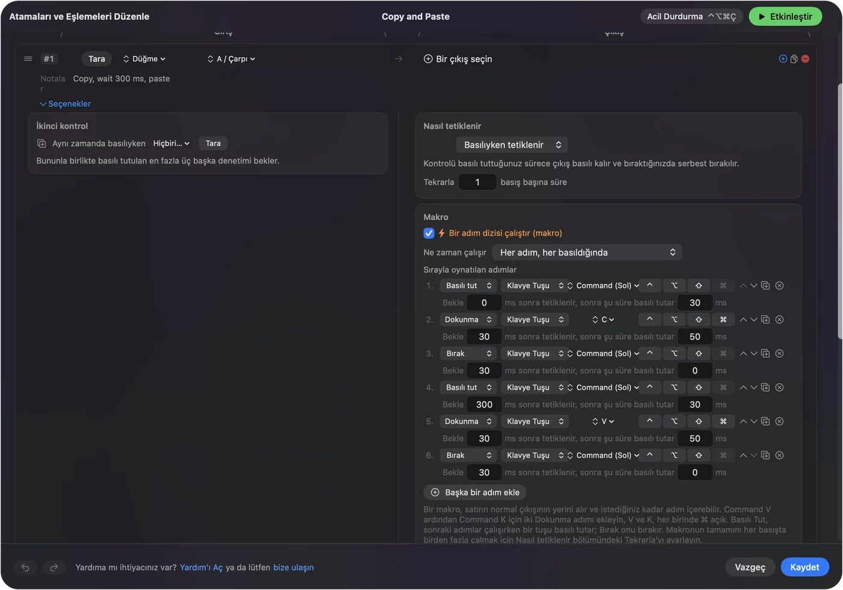Uncheck 'Bir adım dizisi çalıştır (makro)' checkbox
Screen dimensions: 843x590
tap(429, 233)
